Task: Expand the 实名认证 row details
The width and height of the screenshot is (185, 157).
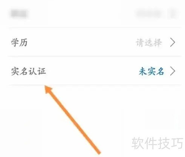Action: coord(95,71)
